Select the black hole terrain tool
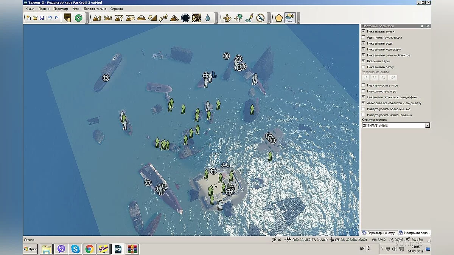Screen dimensions: 454x255 pos(185,18)
